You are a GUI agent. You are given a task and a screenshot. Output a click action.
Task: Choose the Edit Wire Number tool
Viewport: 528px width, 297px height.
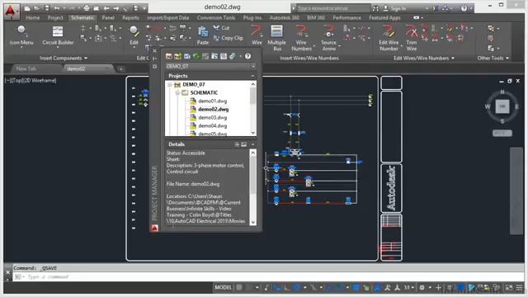(389, 38)
